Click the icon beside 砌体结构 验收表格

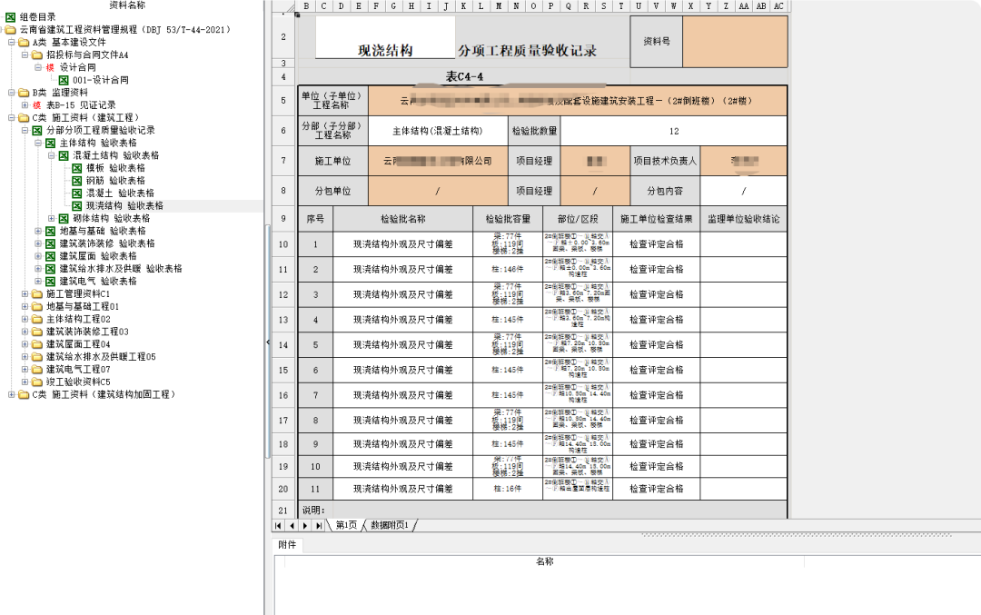coord(64,218)
